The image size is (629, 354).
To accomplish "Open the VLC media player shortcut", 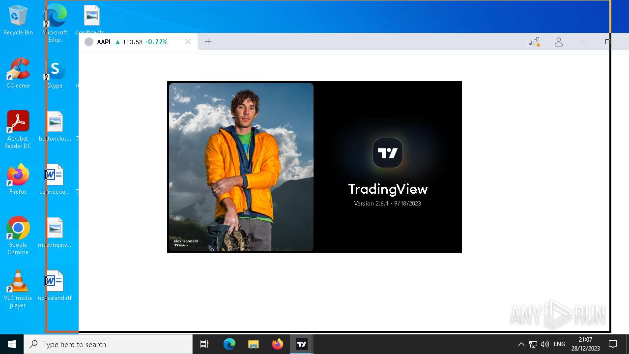I will 18,289.
